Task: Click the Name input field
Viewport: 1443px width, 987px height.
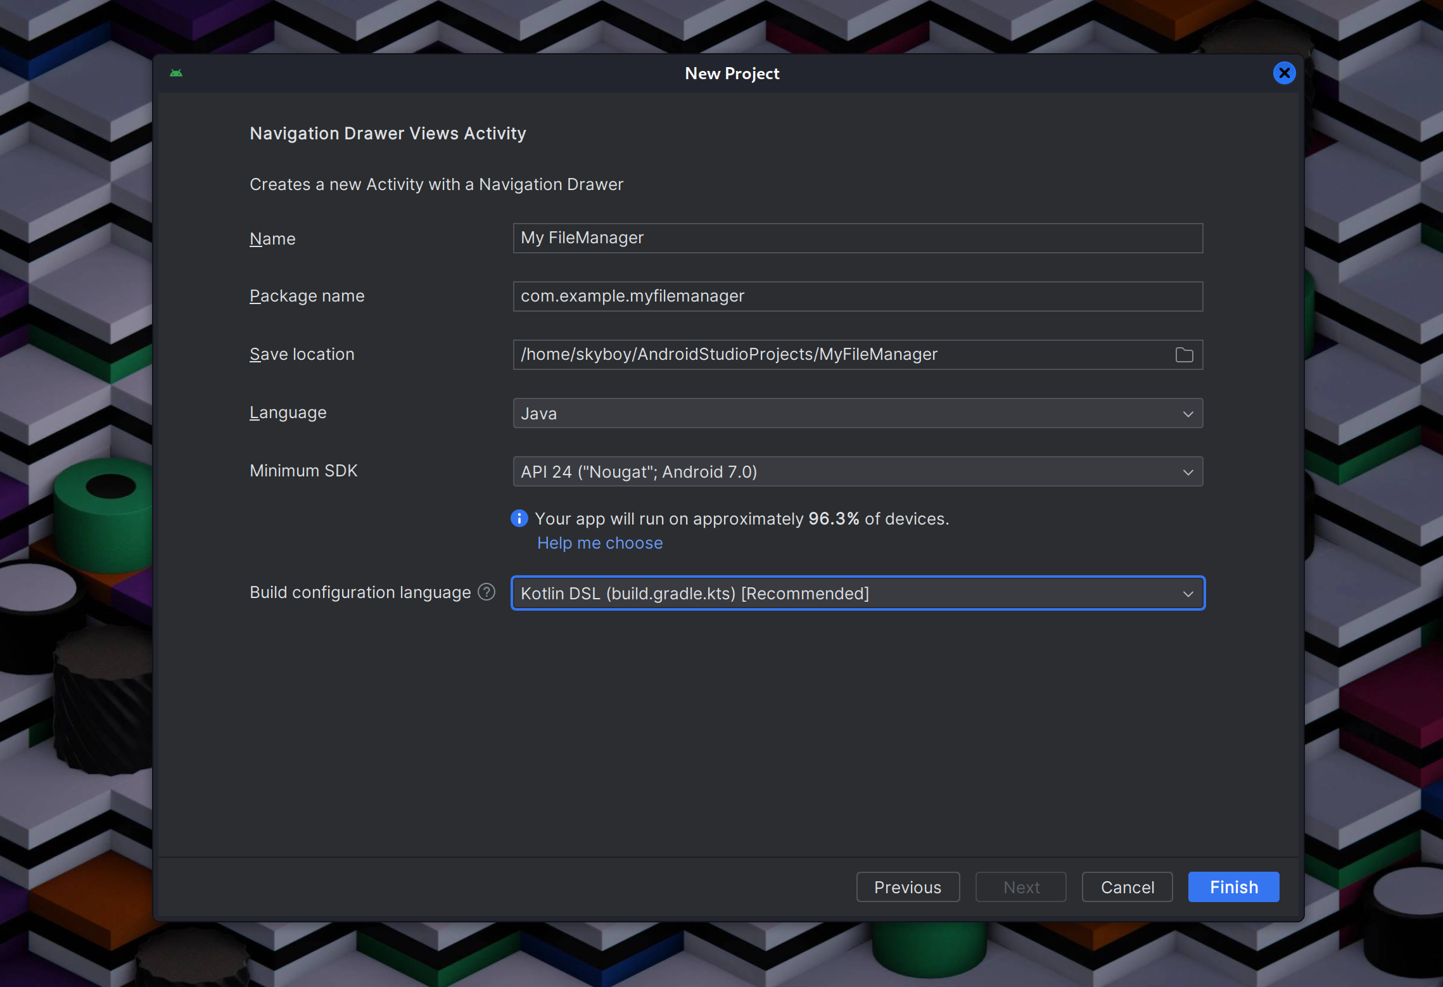Action: pyautogui.click(x=857, y=238)
